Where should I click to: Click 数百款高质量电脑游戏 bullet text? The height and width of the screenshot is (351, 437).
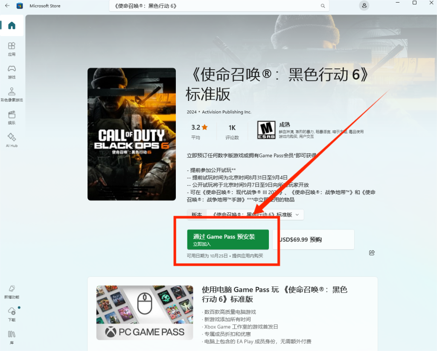tap(230, 312)
